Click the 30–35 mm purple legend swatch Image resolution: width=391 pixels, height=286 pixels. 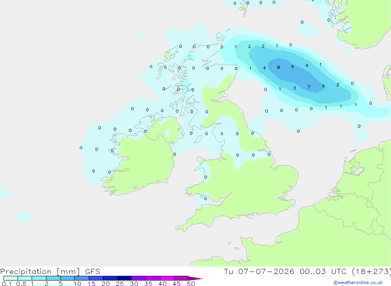(139, 278)
